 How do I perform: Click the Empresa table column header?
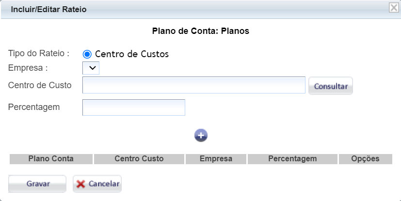216,159
